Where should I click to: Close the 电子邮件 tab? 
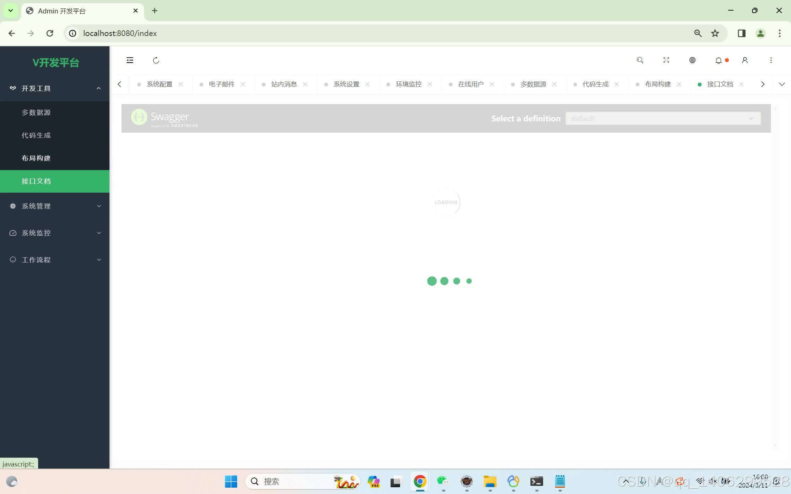[x=243, y=84]
